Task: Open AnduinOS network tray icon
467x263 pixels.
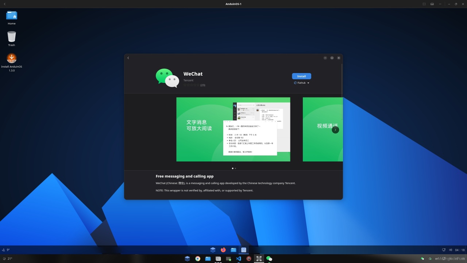Action: 444,250
